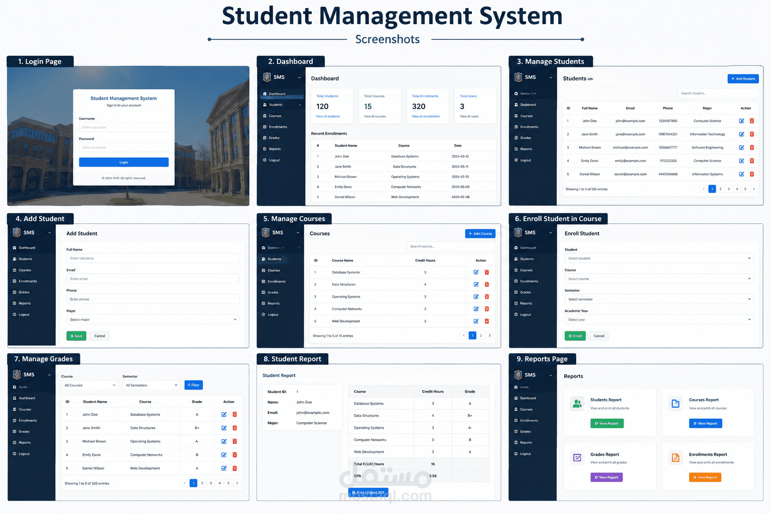The width and height of the screenshot is (771, 514).
Task: Click the Search course box
Action: (x=451, y=246)
